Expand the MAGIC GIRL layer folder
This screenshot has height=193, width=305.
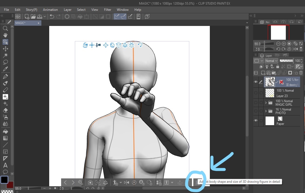pyautogui.click(x=266, y=103)
